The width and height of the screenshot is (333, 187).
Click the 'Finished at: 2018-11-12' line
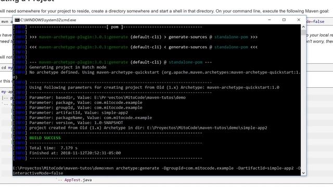click(75, 153)
